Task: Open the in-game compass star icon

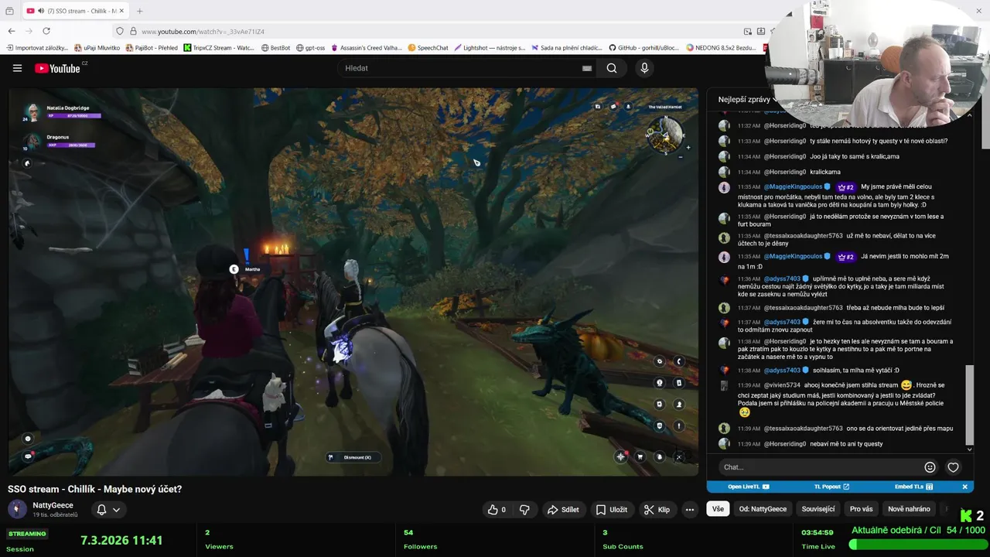Action: tap(620, 456)
